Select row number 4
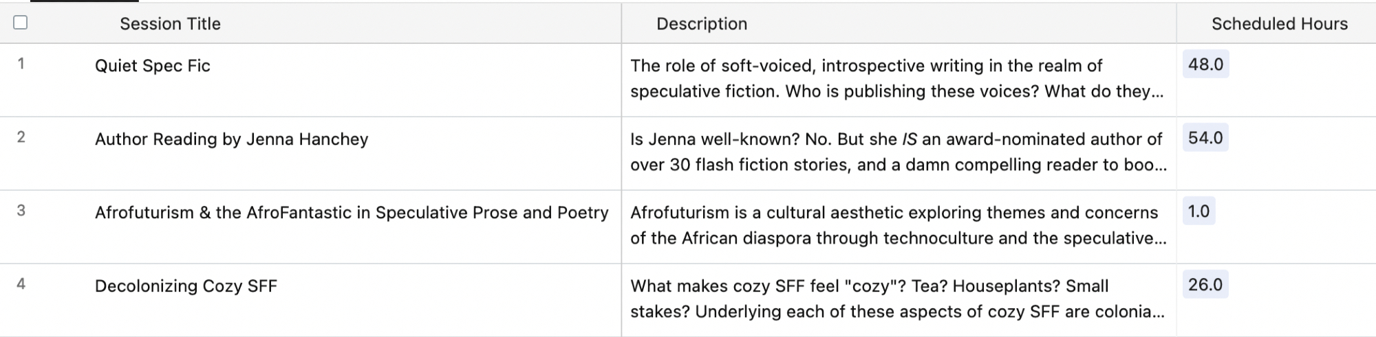This screenshot has height=337, width=1376. coord(21,284)
